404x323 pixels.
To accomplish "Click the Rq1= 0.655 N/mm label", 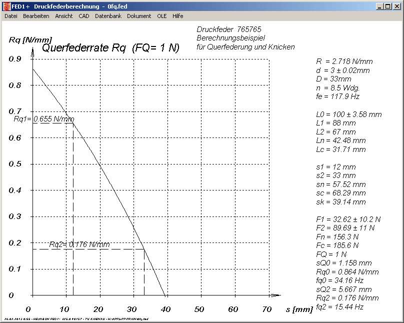I will [43, 119].
